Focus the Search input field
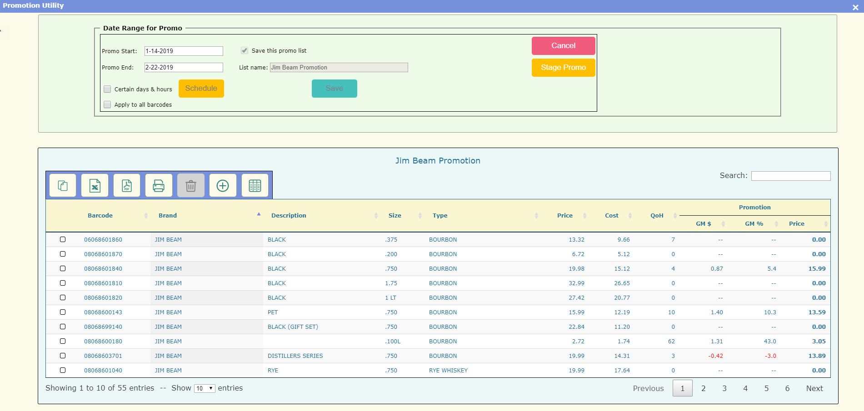This screenshot has height=411, width=864. pyautogui.click(x=790, y=176)
